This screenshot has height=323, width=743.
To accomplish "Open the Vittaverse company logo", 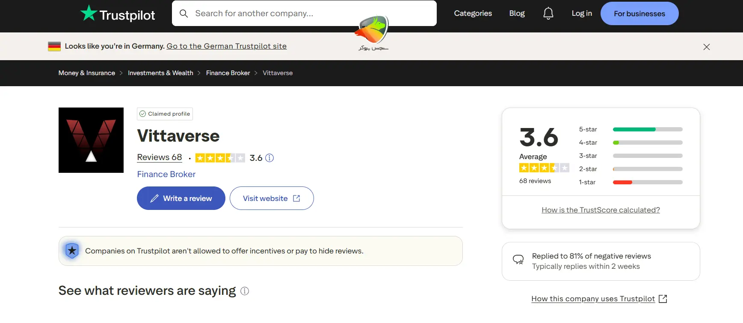I will (91, 140).
